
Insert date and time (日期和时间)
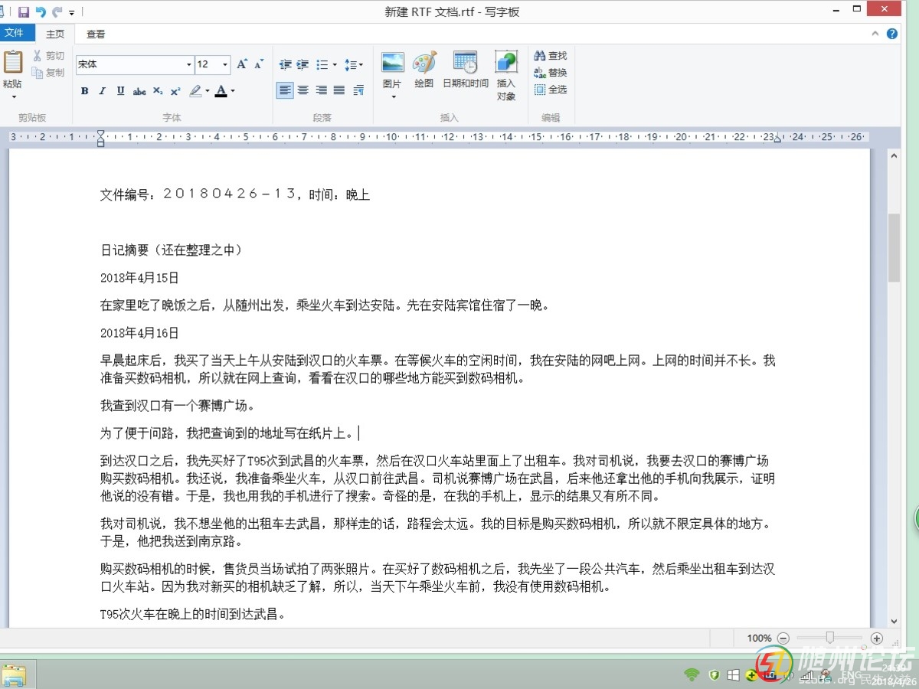click(x=465, y=64)
